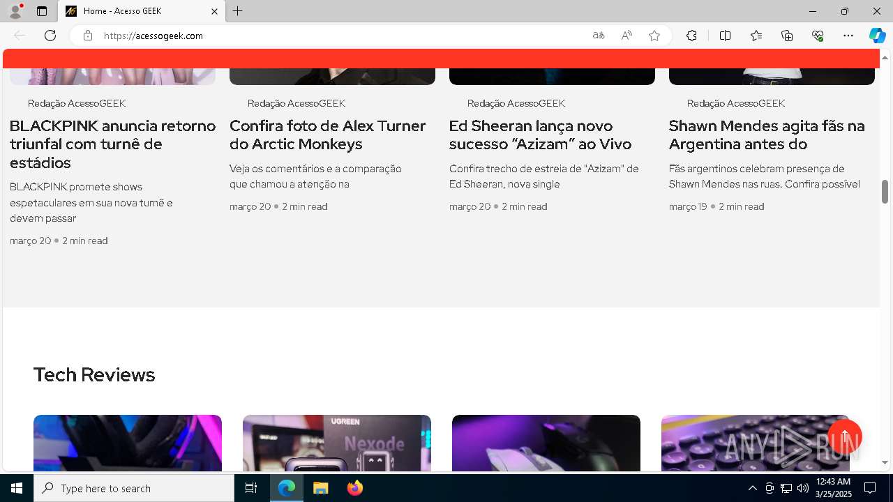Viewport: 893px width, 502px height.
Task: Open Collections panel
Action: tap(787, 36)
